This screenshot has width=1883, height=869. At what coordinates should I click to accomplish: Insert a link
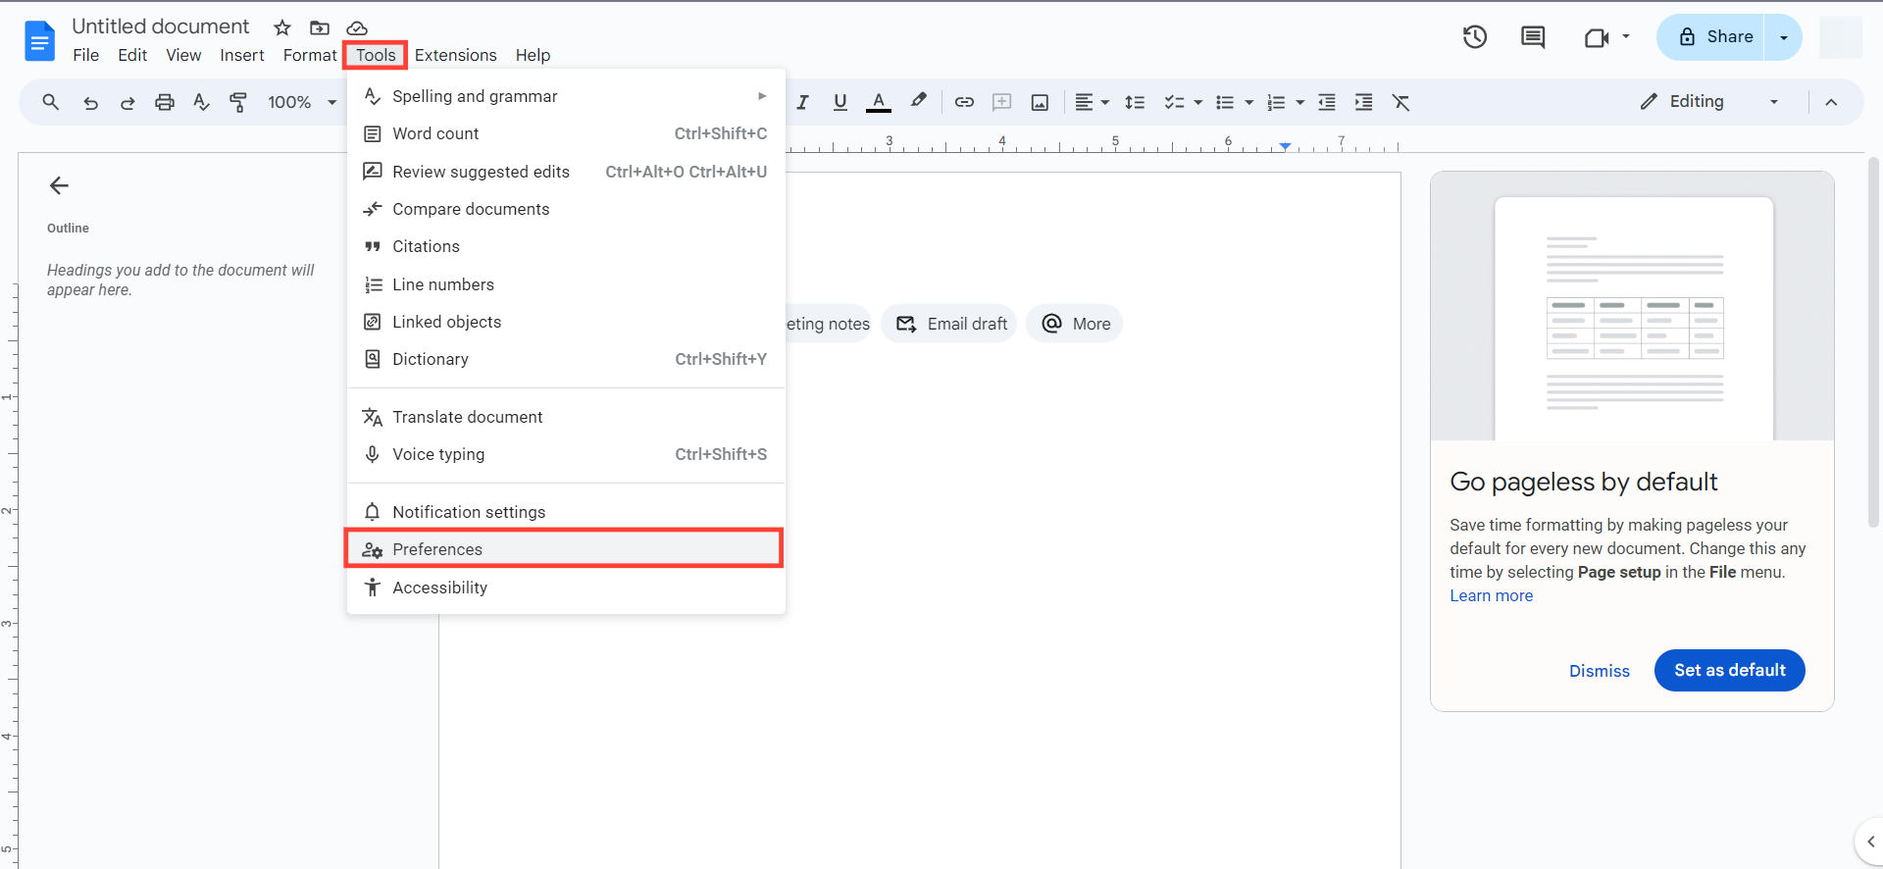coord(964,102)
